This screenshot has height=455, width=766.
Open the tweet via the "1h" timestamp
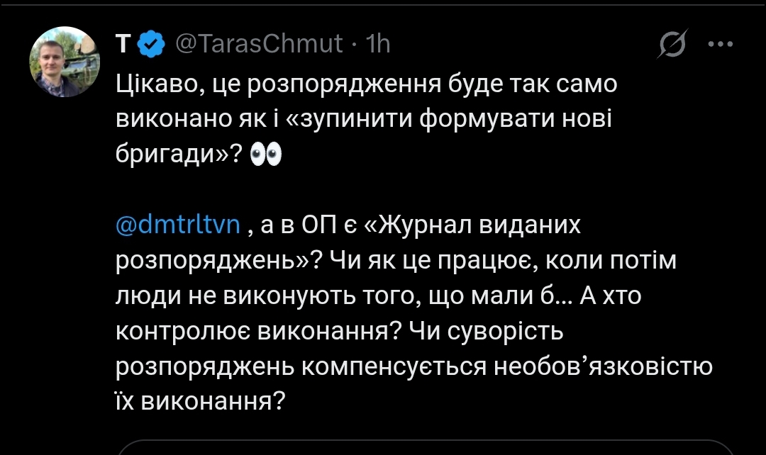tap(377, 45)
